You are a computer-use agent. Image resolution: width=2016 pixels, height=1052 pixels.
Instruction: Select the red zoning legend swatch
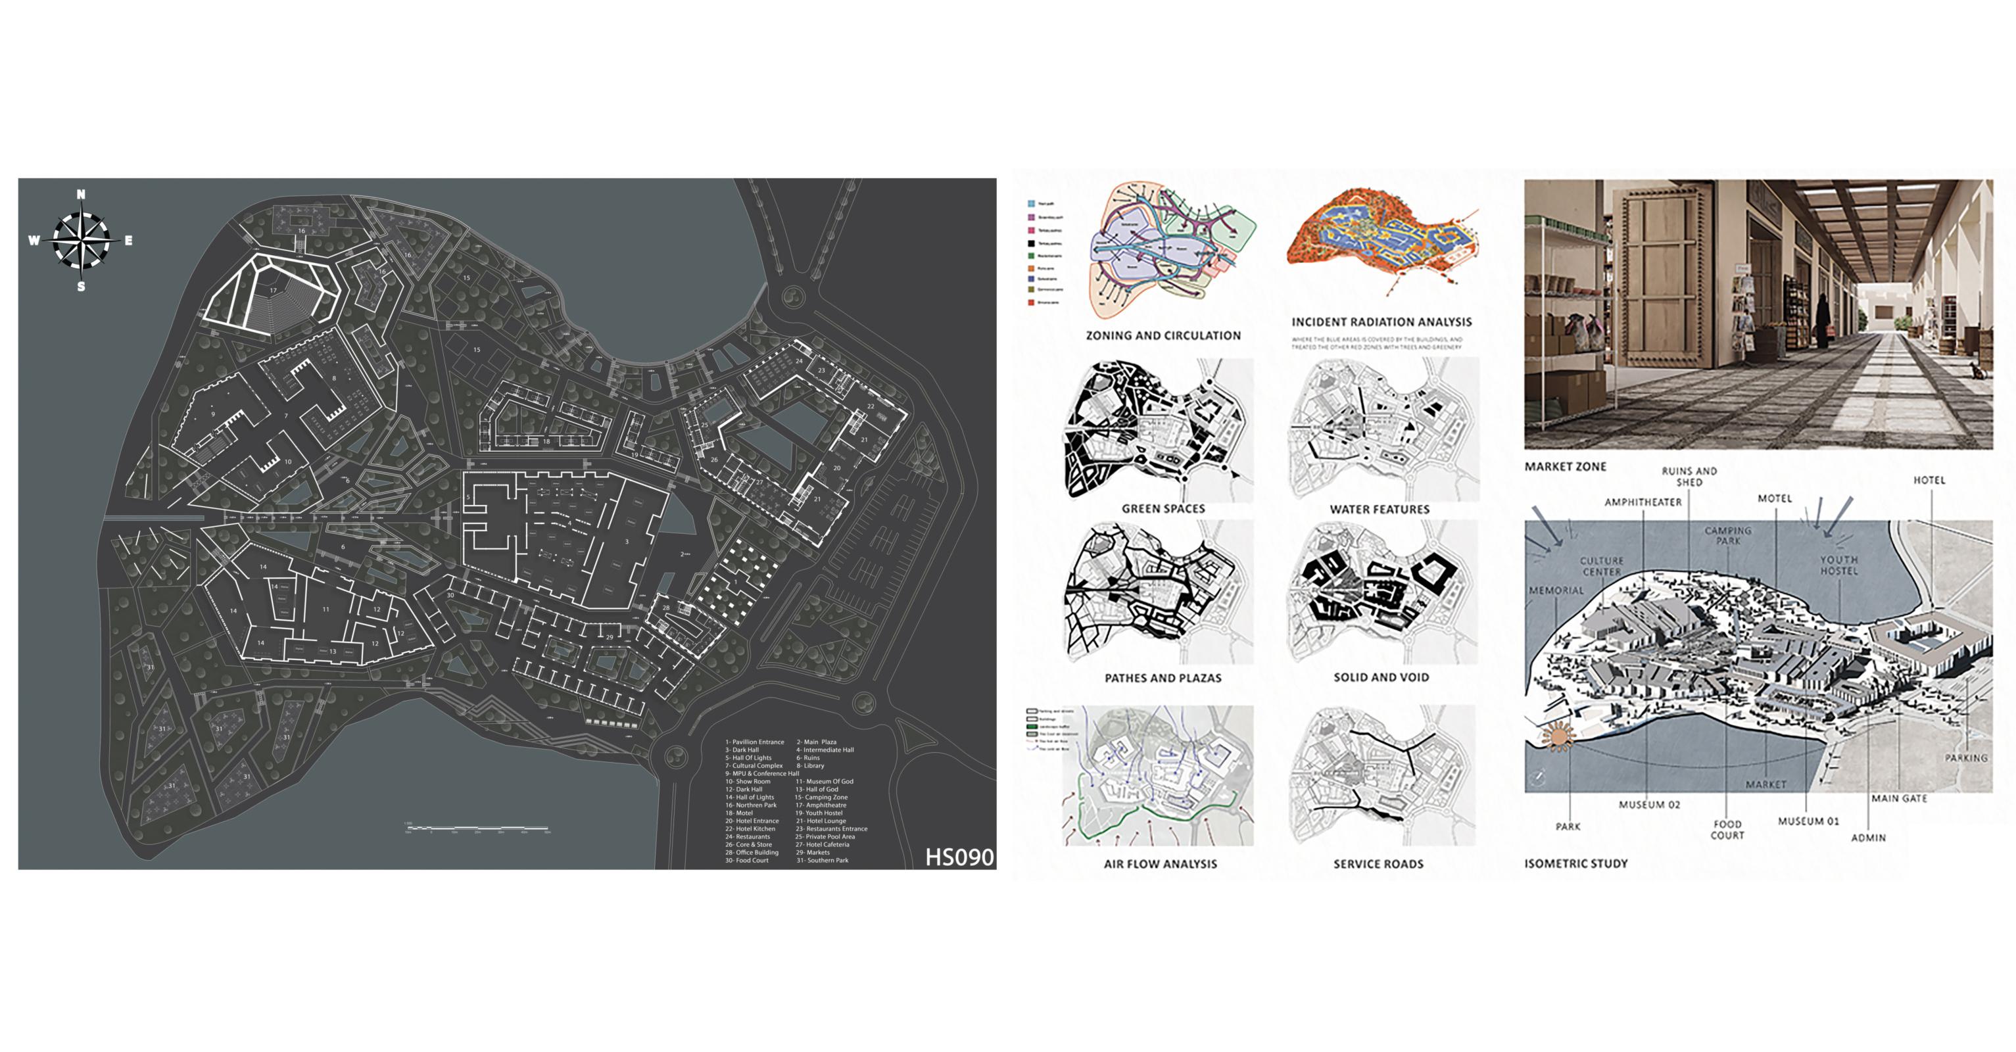pyautogui.click(x=1032, y=302)
